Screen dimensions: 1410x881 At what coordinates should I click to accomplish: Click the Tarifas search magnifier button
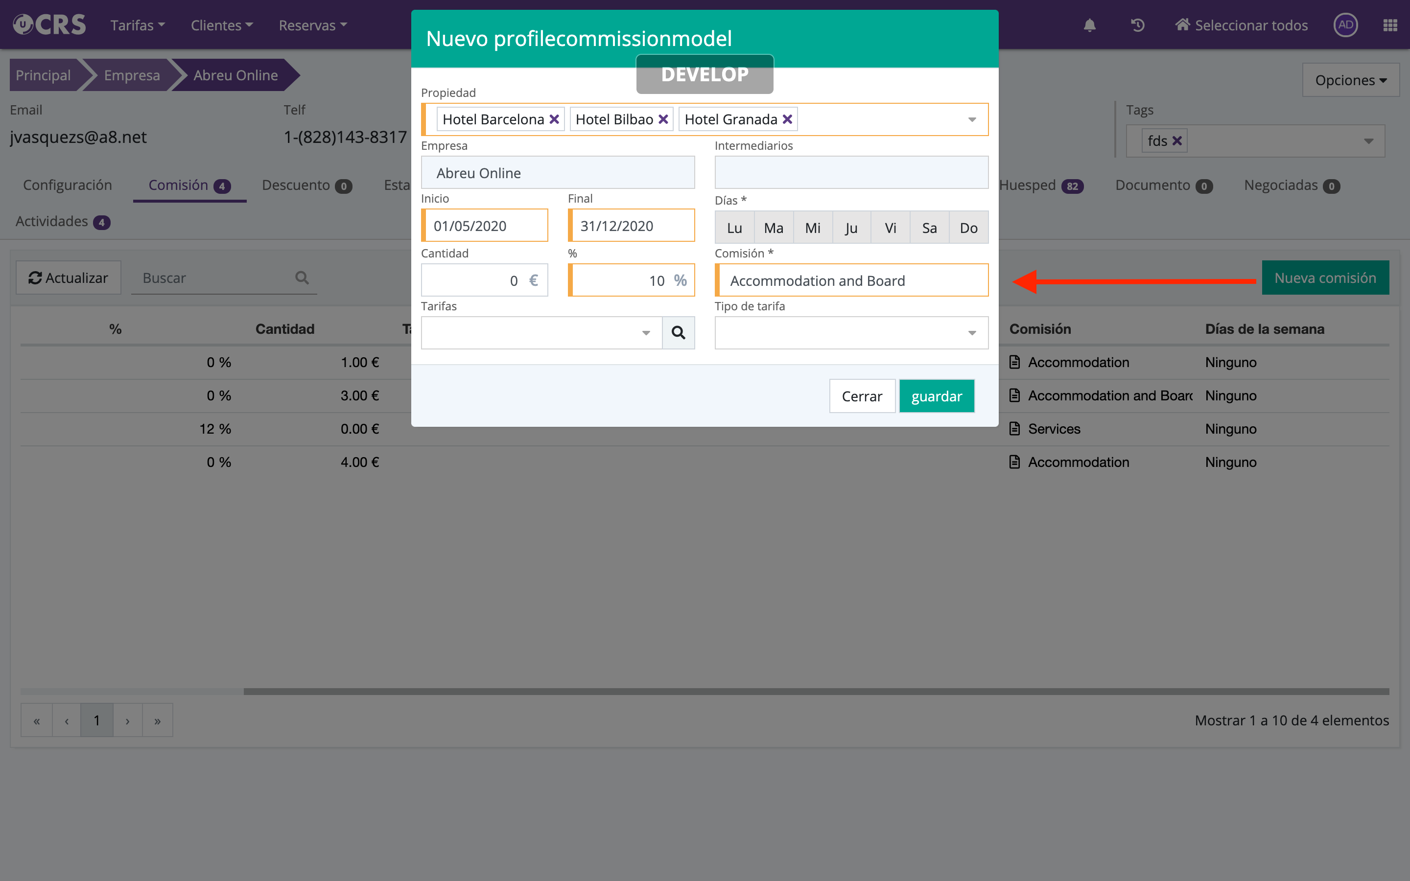[678, 333]
